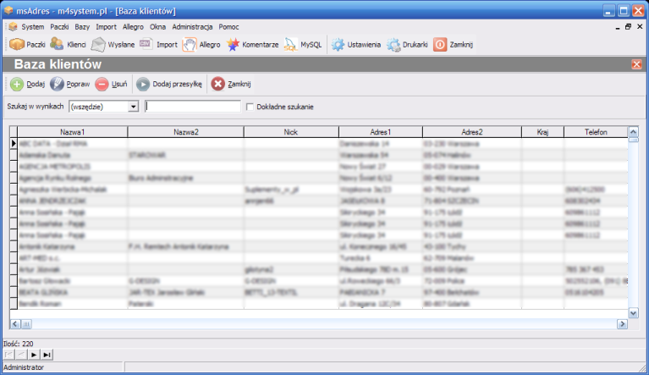Click the green Dodaj plus icon

click(17, 84)
